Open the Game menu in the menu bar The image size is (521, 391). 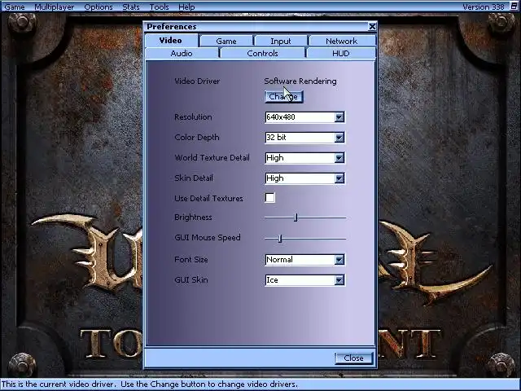[15, 7]
